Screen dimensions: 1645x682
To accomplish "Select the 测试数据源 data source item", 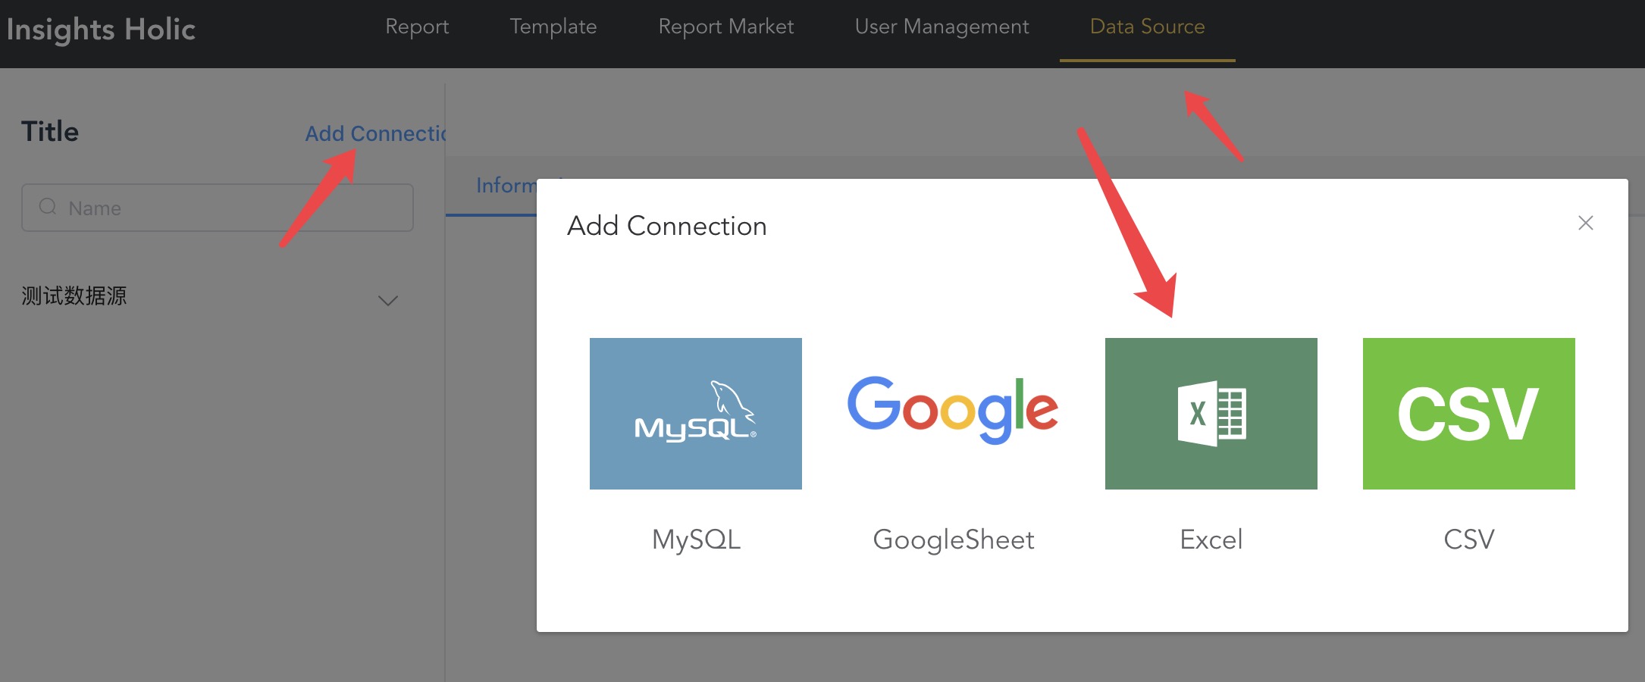I will click(x=74, y=296).
